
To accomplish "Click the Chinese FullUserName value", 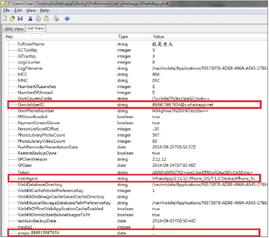I will (x=162, y=44).
